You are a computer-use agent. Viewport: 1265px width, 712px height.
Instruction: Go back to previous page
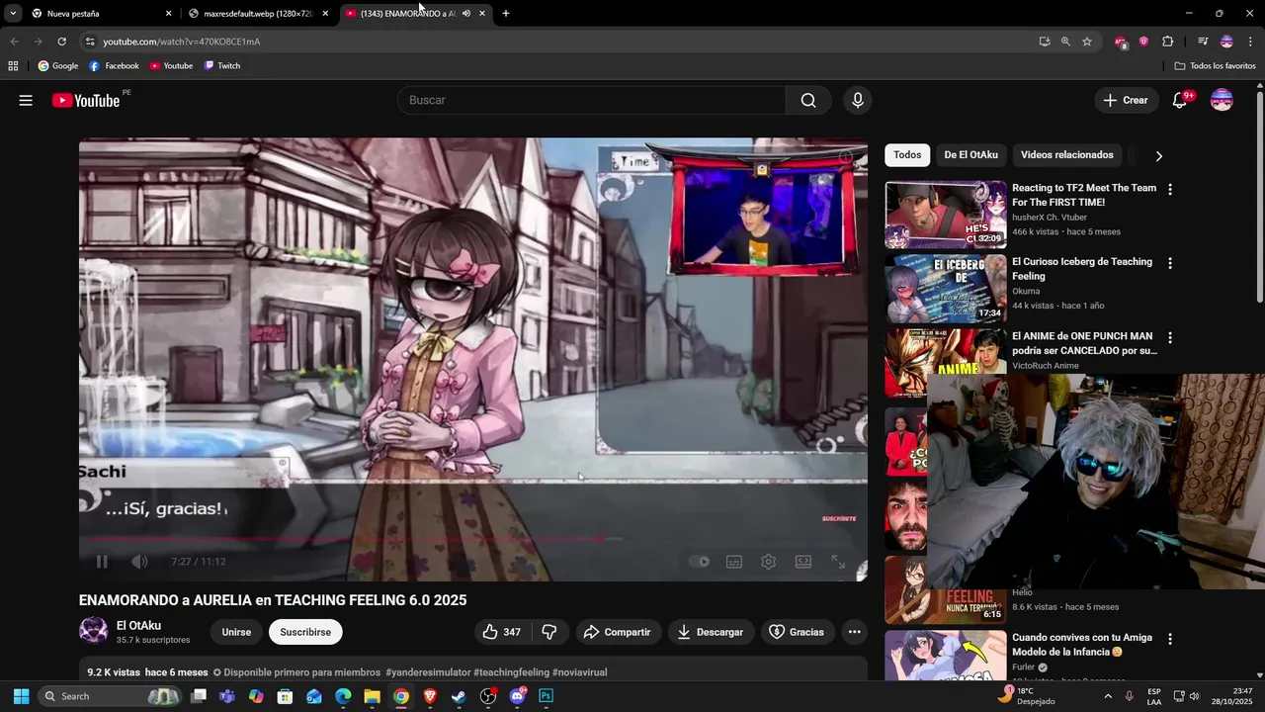click(x=14, y=42)
